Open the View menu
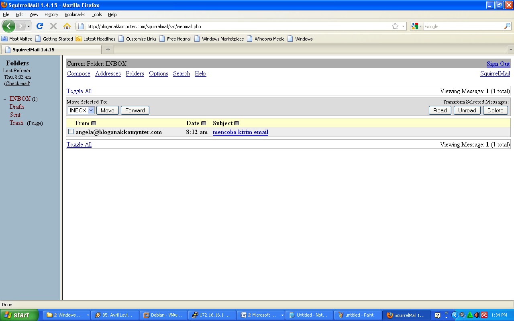514x321 pixels. click(34, 14)
